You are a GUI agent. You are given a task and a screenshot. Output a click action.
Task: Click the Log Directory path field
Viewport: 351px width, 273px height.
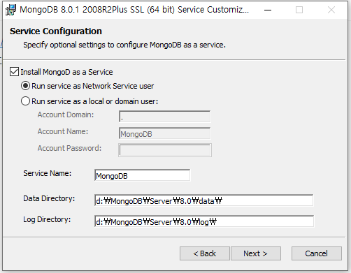(204, 221)
